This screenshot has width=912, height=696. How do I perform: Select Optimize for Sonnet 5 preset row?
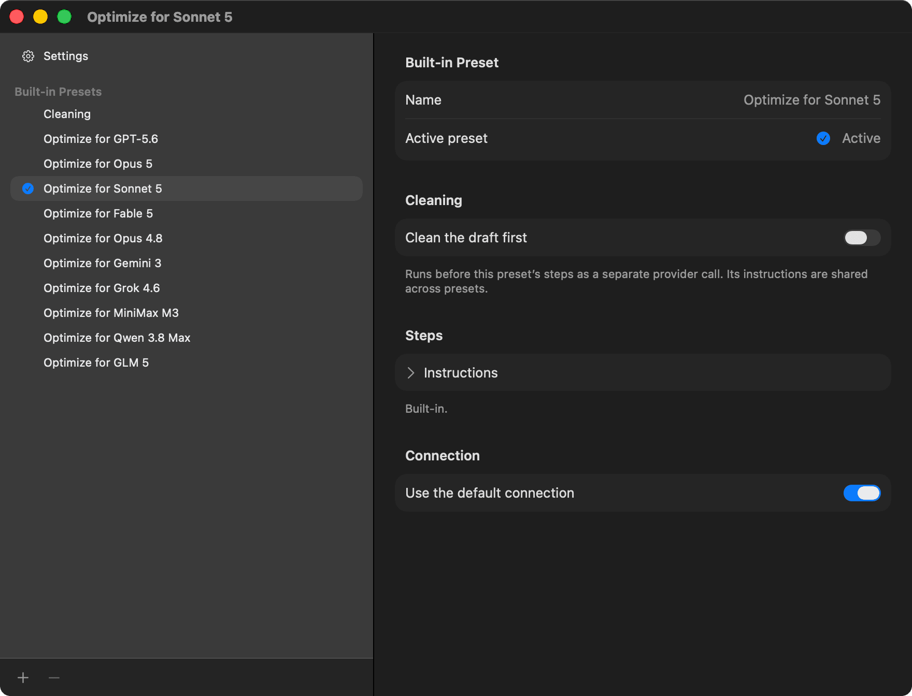pos(187,189)
